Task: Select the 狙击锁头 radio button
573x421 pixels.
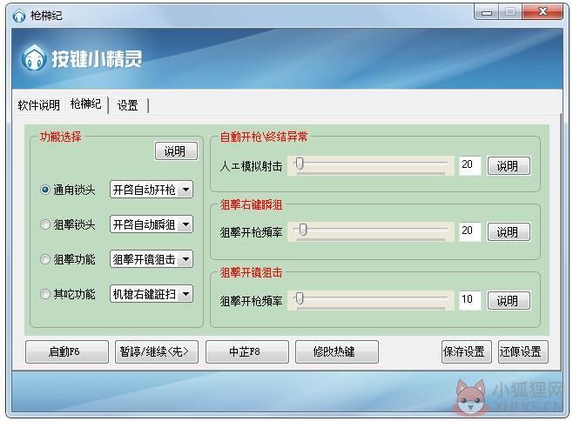Action: point(45,224)
